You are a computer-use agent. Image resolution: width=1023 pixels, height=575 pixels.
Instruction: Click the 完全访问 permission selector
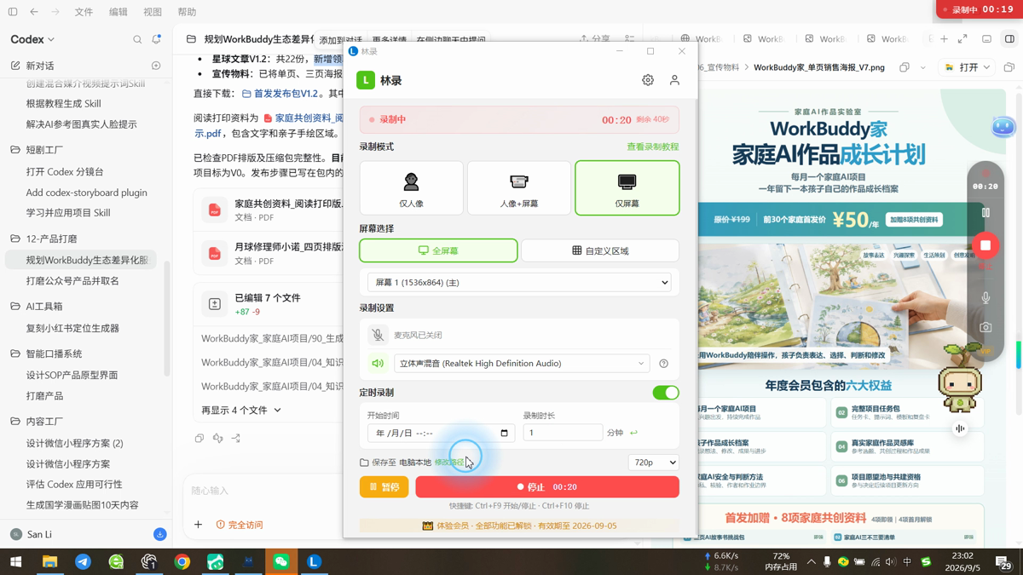coord(240,525)
